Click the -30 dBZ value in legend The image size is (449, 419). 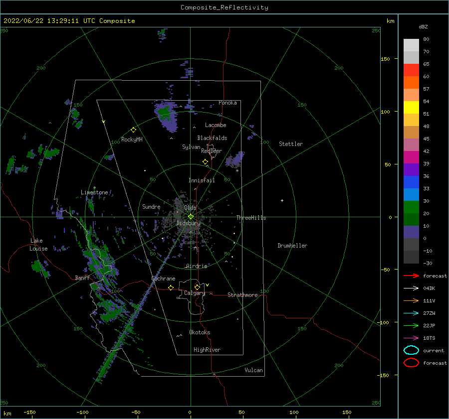coord(428,263)
